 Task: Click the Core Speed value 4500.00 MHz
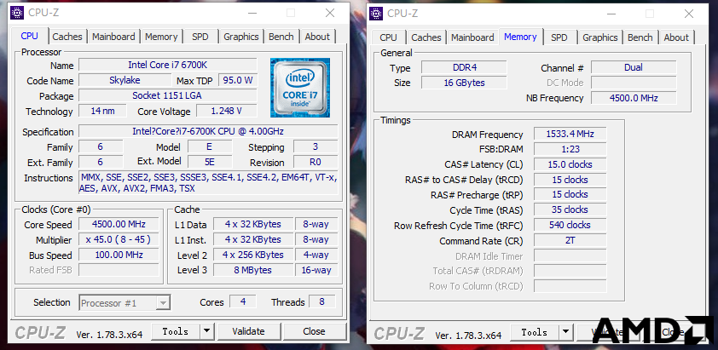119,224
